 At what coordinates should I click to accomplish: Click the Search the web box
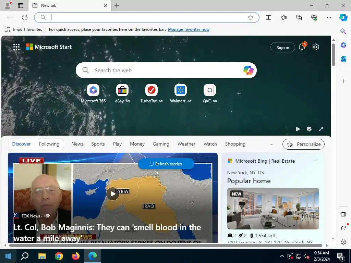tap(166, 70)
